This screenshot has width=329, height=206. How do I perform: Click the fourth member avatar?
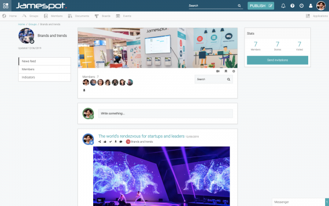(x=108, y=82)
